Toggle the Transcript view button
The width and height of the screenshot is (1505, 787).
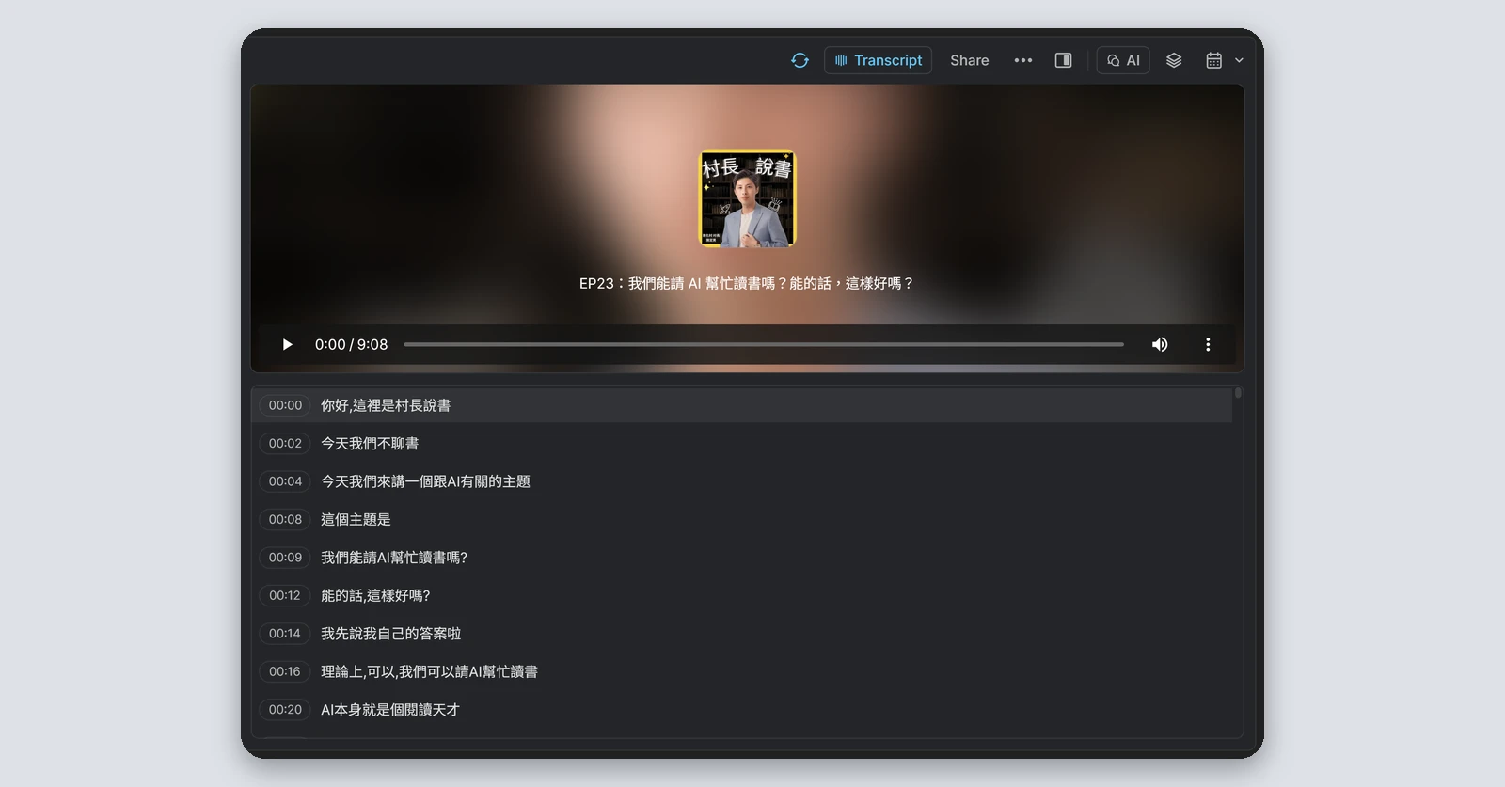[878, 60]
